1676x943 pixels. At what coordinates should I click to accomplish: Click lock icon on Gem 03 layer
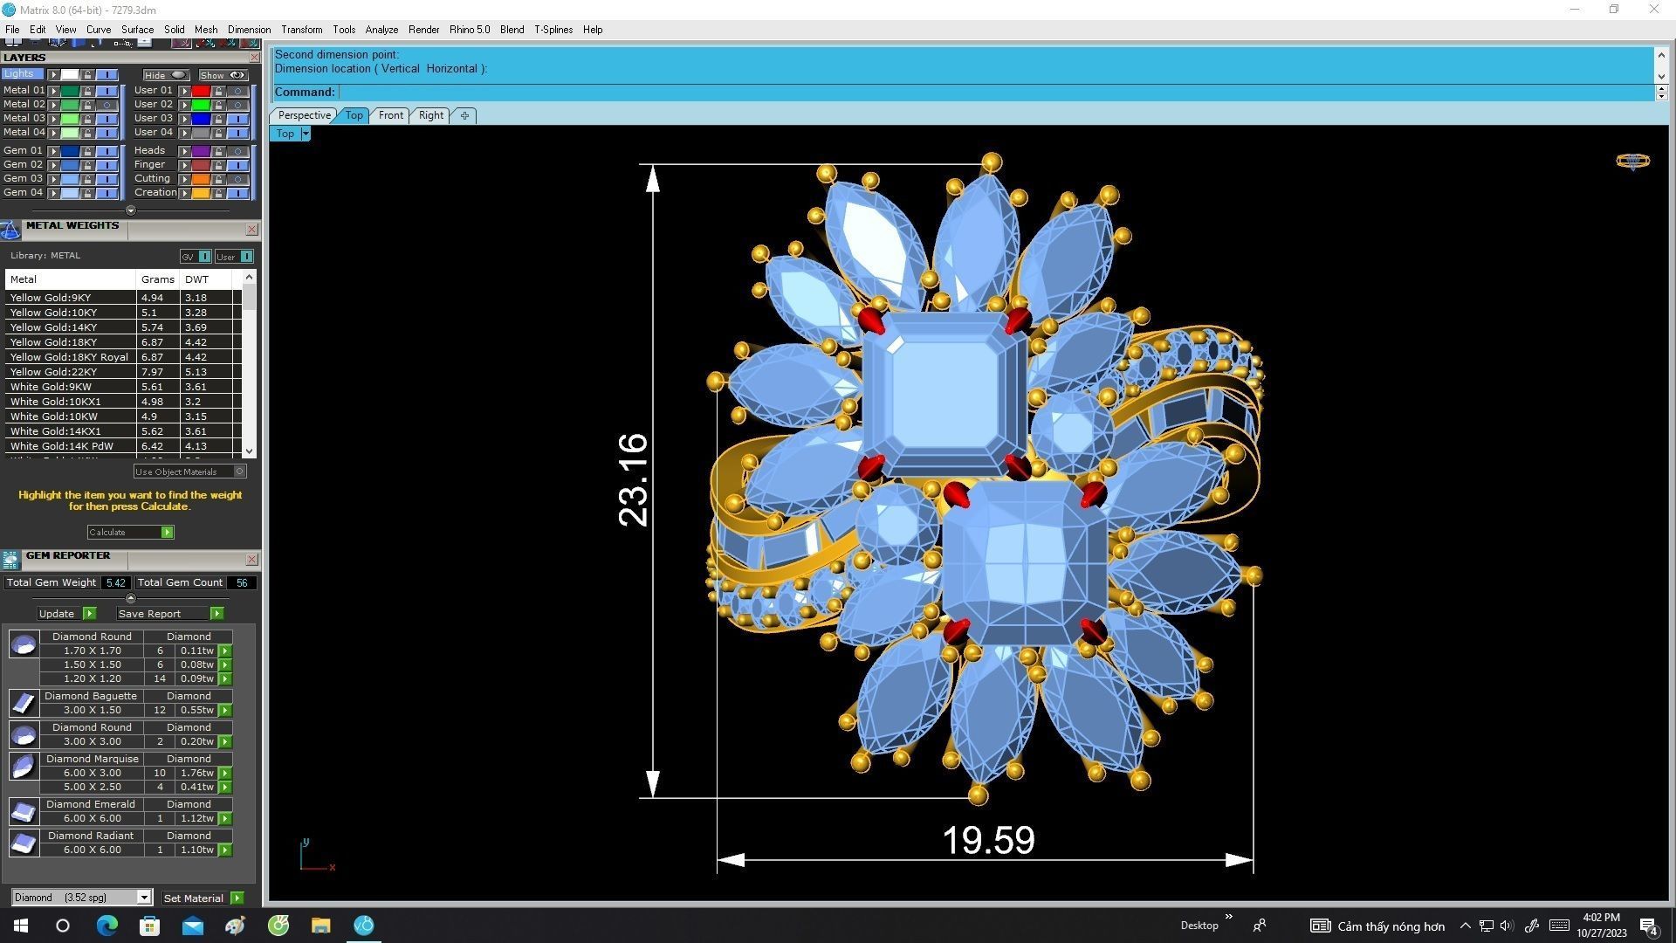tap(87, 179)
